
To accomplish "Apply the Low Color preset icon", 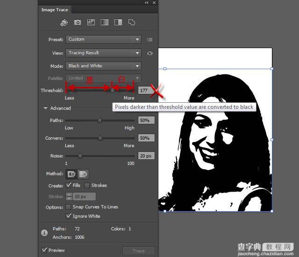I will (91, 22).
